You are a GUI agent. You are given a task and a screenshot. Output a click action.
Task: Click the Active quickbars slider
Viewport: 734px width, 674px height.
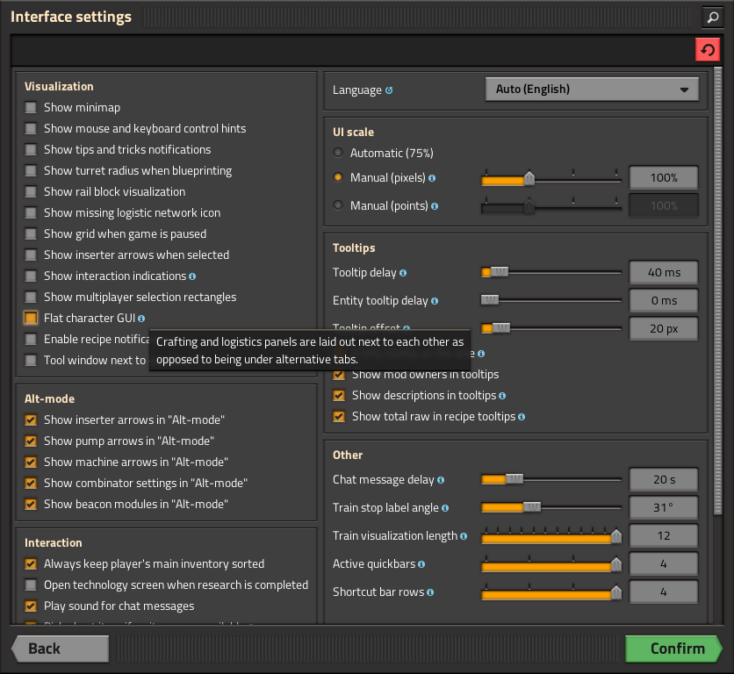551,564
